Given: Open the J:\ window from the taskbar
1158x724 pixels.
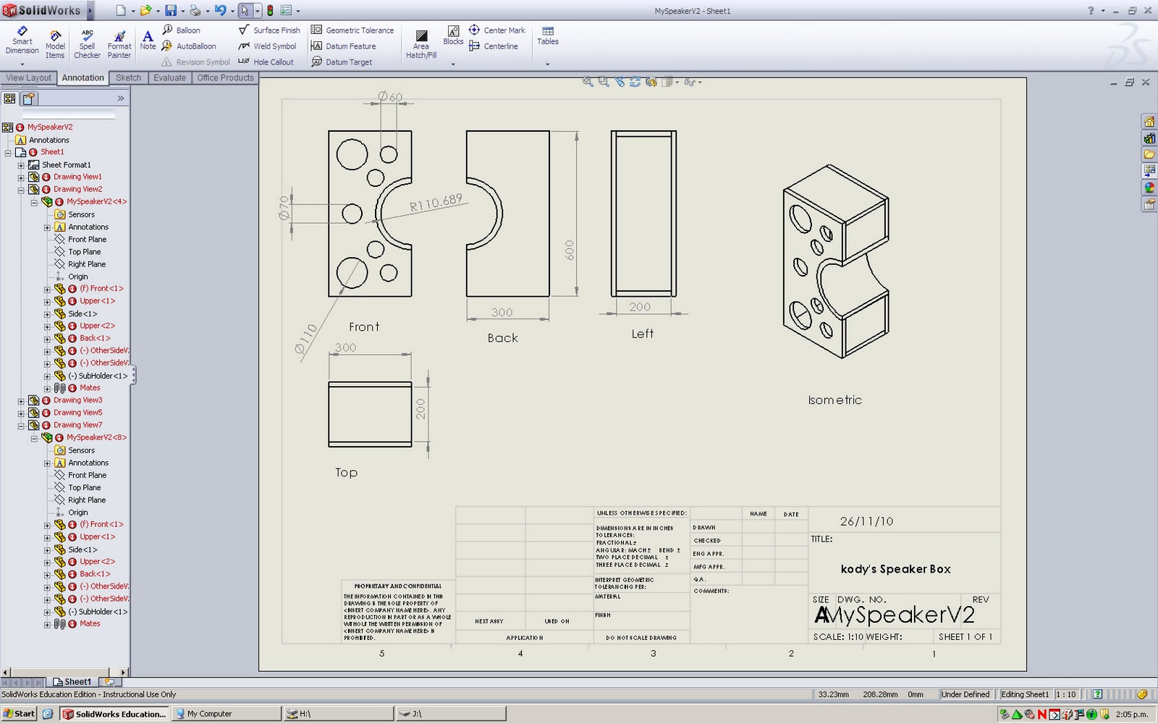Looking at the screenshot, I should pyautogui.click(x=451, y=714).
